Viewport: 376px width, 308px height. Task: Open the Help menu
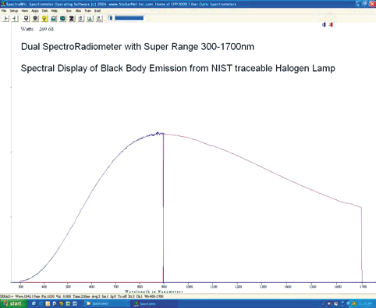coord(54,11)
